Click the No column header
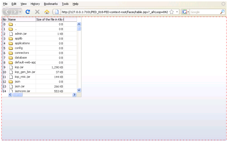 (x=5, y=20)
